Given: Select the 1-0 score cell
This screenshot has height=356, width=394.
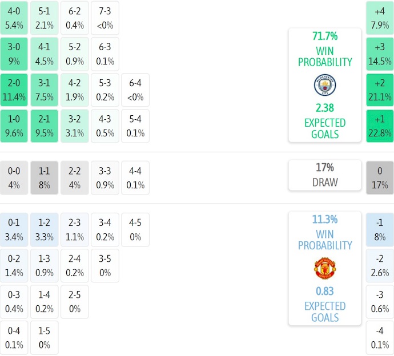Looking at the screenshot, I should click(x=14, y=126).
